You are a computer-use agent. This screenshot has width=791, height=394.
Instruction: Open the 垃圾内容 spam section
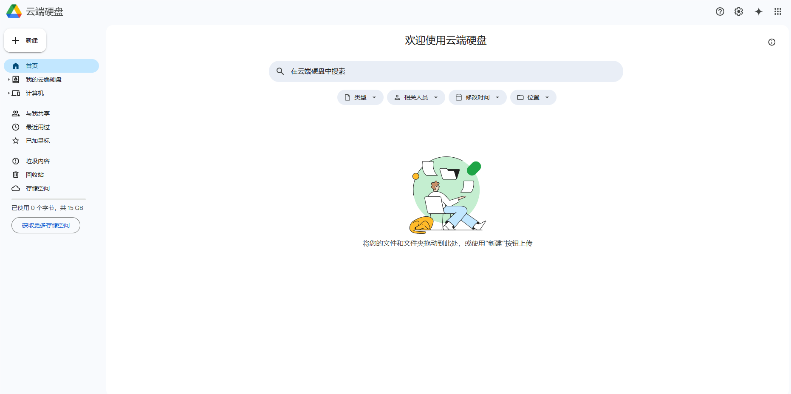(37, 161)
